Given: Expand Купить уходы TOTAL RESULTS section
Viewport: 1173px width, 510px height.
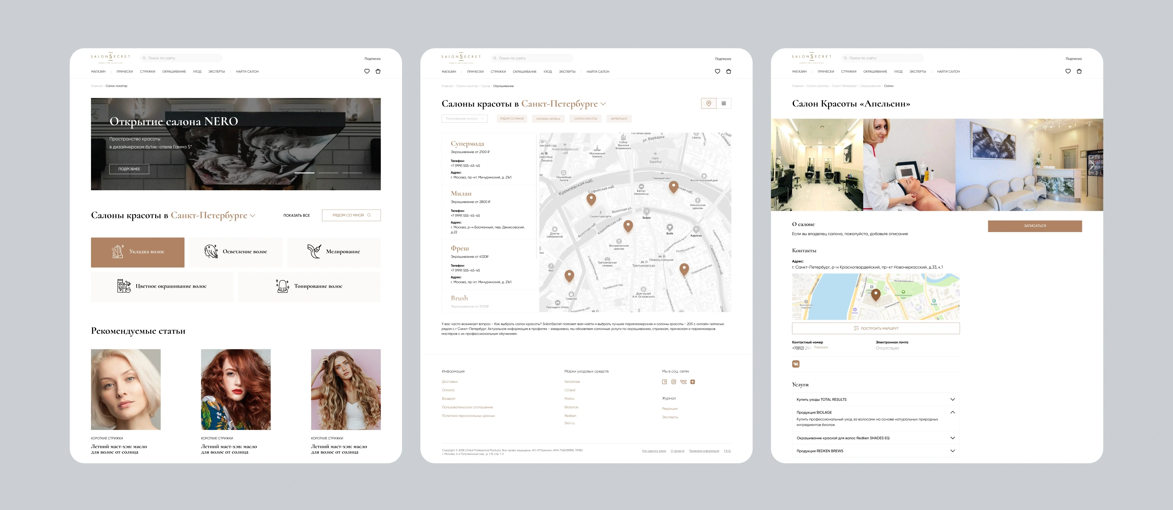Looking at the screenshot, I should (x=952, y=399).
